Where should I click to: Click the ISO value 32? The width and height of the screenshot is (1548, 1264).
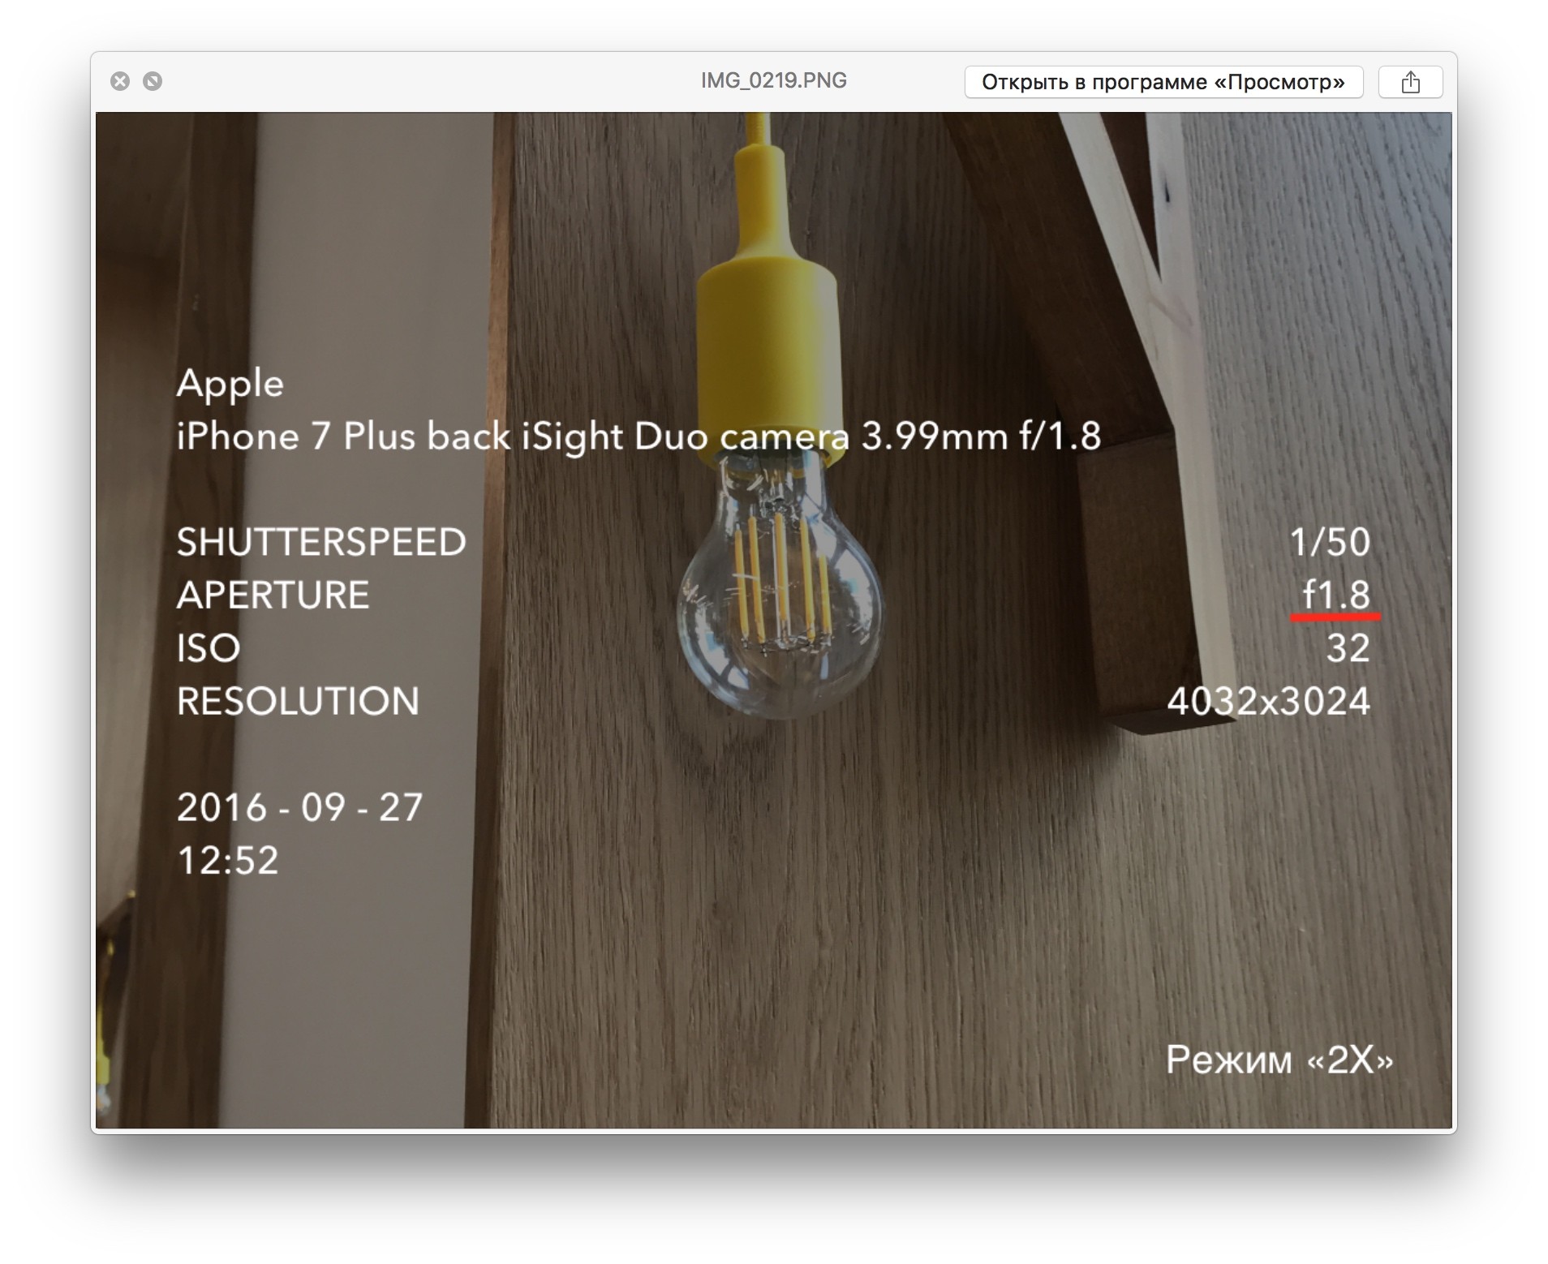click(x=1348, y=648)
